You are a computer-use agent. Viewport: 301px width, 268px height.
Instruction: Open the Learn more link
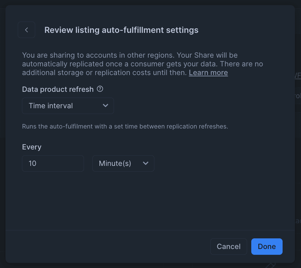click(x=208, y=73)
